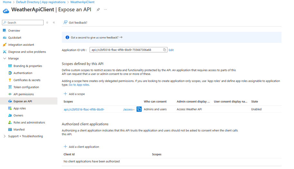Image resolution: width=294 pixels, height=169 pixels.
Task: Click the Got feedback person icon
Action: (x=65, y=22)
